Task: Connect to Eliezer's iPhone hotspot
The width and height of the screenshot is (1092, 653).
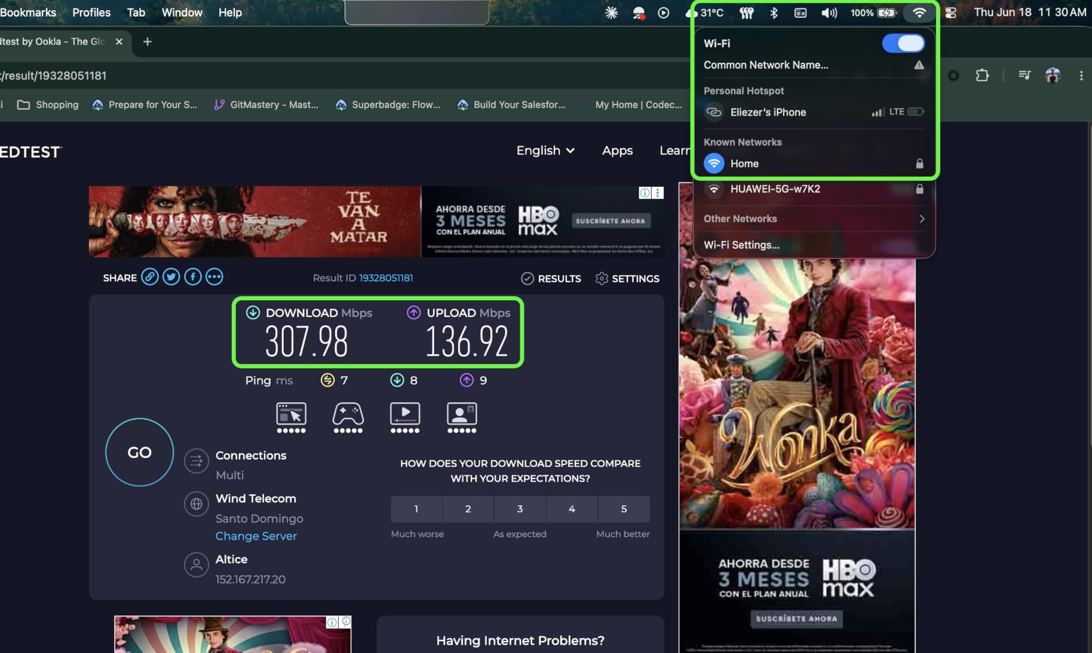Action: point(814,112)
